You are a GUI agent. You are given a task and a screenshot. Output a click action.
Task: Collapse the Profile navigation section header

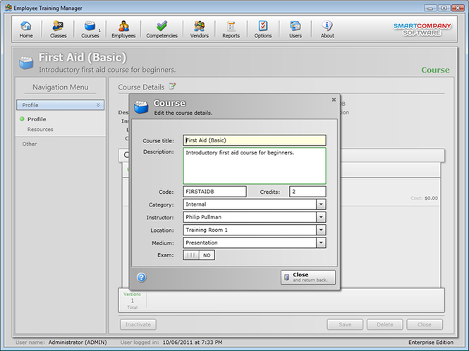tap(61, 105)
